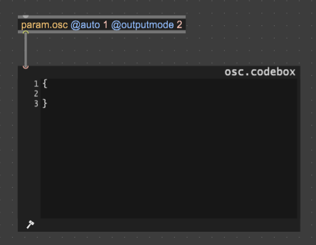Click the osc.codebox title label
Image resolution: width=316 pixels, height=245 pixels.
pos(260,72)
